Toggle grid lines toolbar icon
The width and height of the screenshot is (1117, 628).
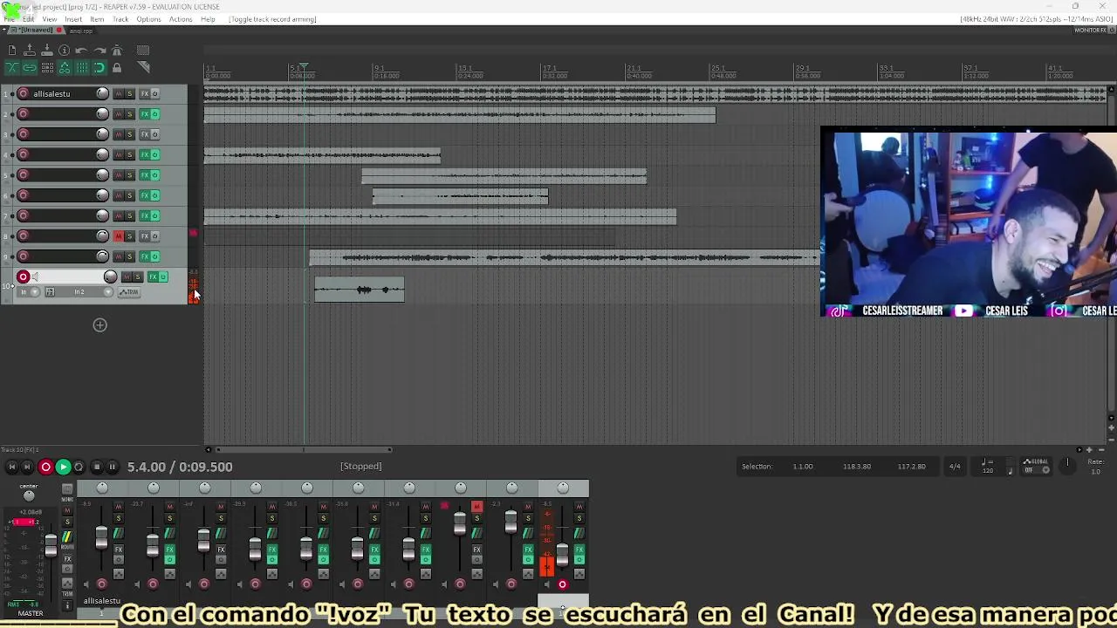[x=82, y=68]
